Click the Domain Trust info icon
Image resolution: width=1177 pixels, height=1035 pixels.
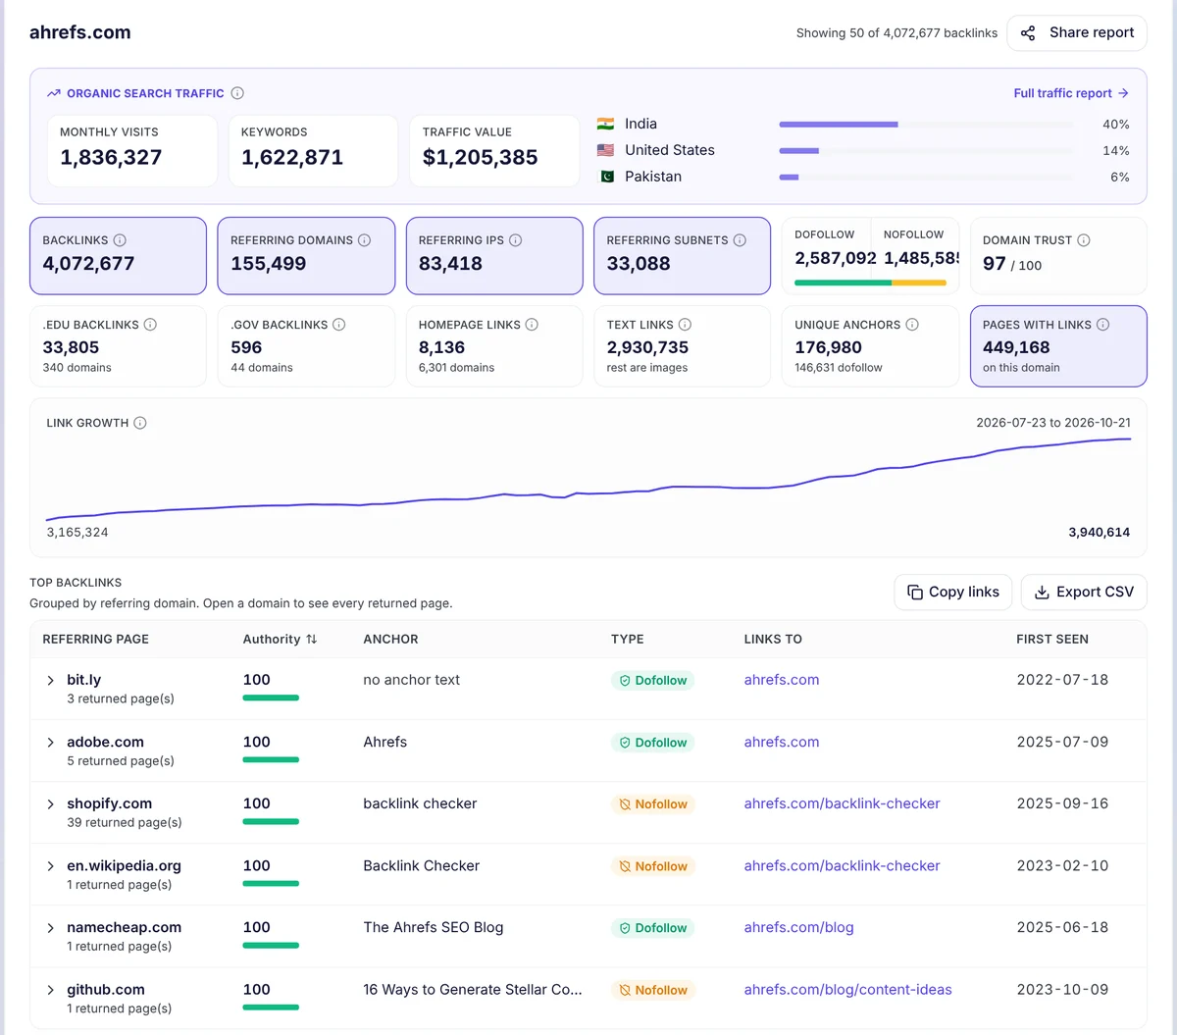point(1084,240)
